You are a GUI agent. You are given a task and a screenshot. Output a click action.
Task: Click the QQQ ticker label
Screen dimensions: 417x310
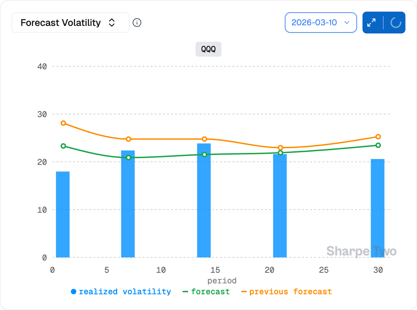208,49
